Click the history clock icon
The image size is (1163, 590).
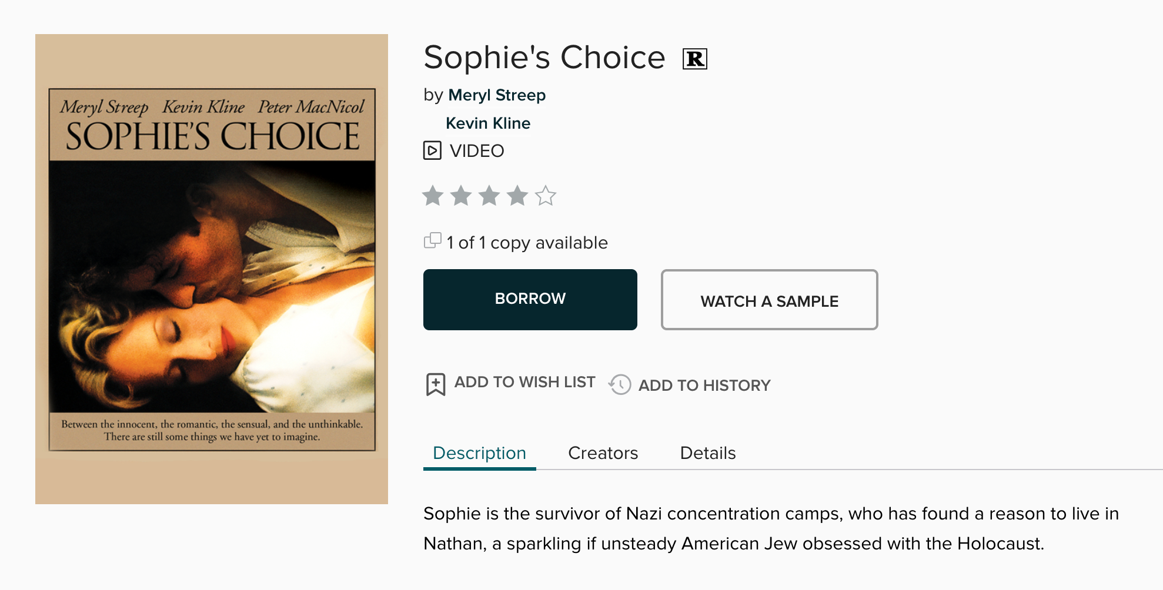620,385
